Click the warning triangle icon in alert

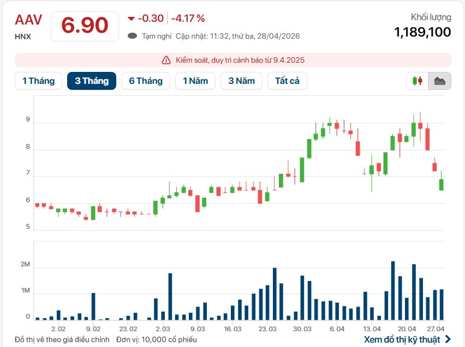[166, 60]
